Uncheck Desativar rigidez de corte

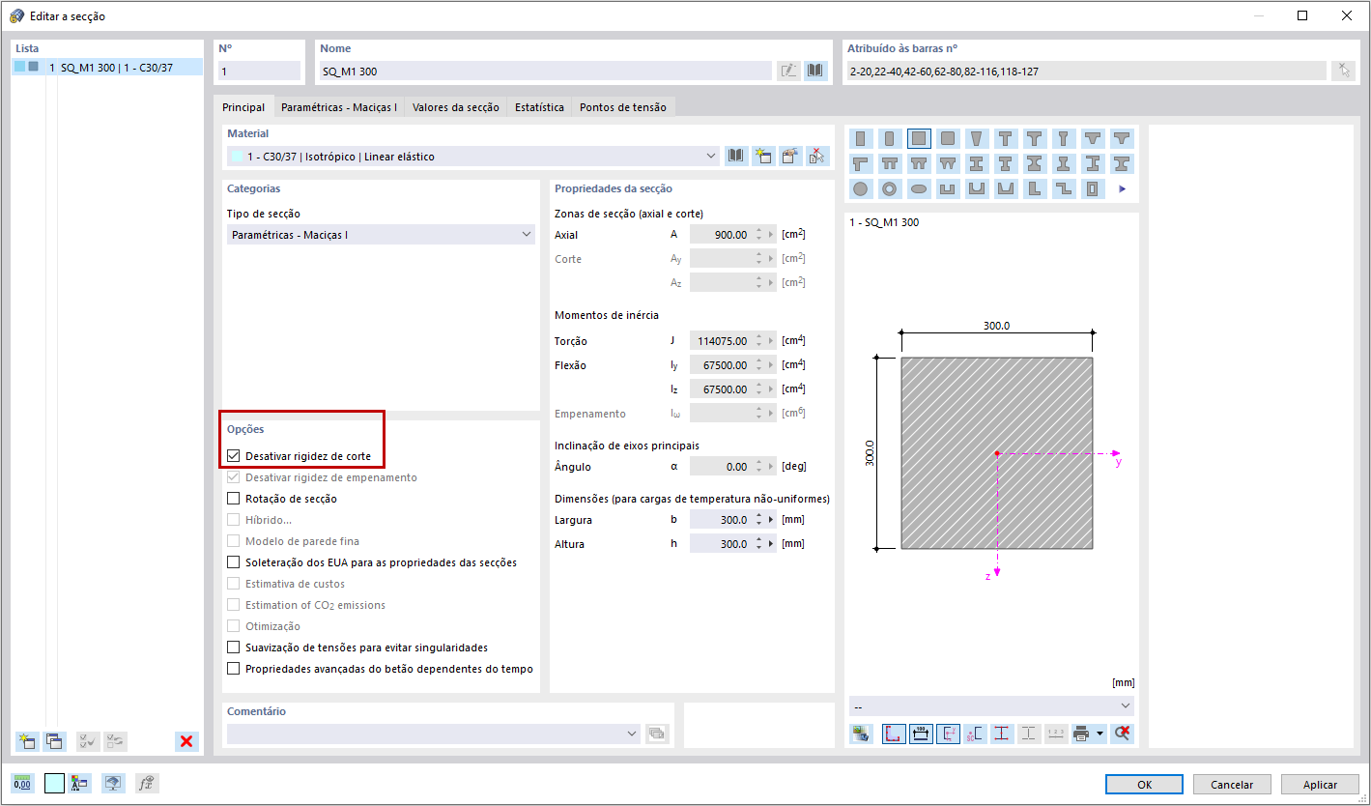click(x=233, y=456)
